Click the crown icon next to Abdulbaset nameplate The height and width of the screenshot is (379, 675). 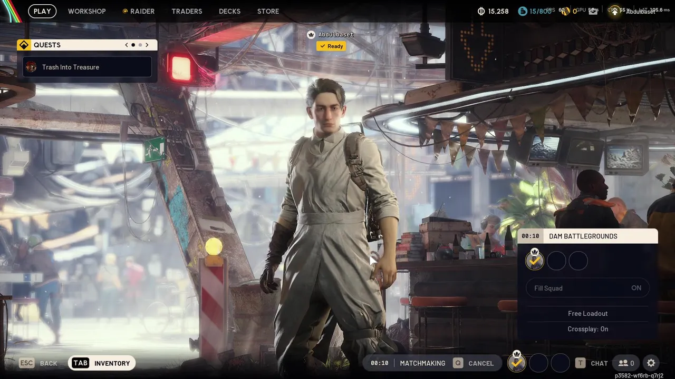pyautogui.click(x=311, y=34)
